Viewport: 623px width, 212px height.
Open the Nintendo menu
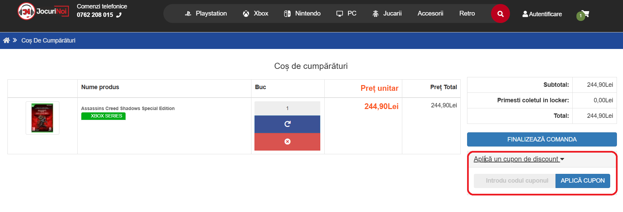tap(302, 14)
